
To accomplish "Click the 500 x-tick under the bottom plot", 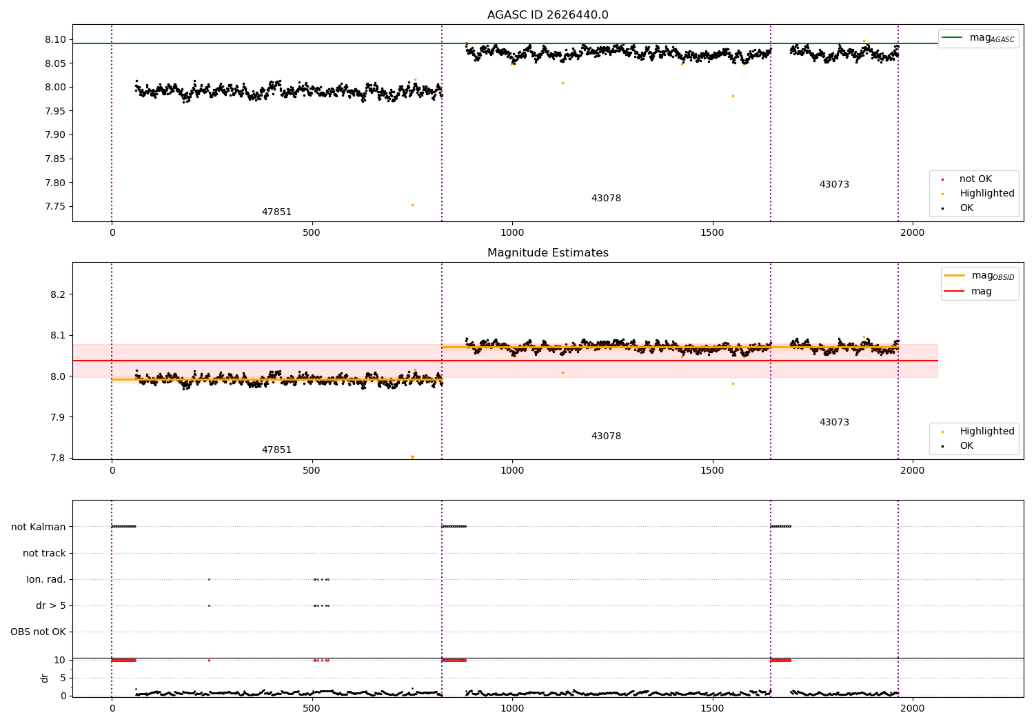I will coord(312,707).
